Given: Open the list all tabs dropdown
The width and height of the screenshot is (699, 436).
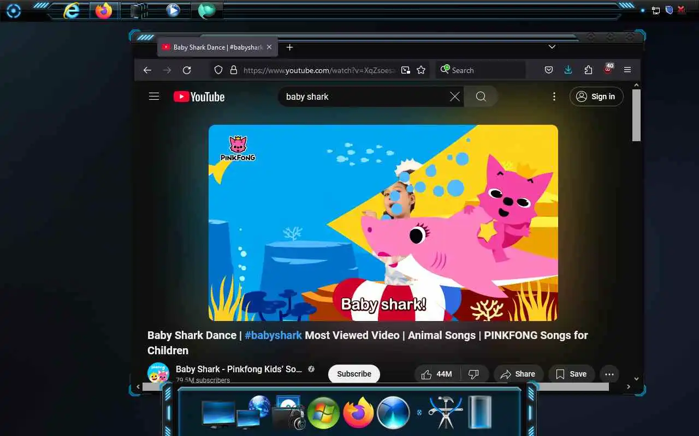Looking at the screenshot, I should (x=552, y=47).
